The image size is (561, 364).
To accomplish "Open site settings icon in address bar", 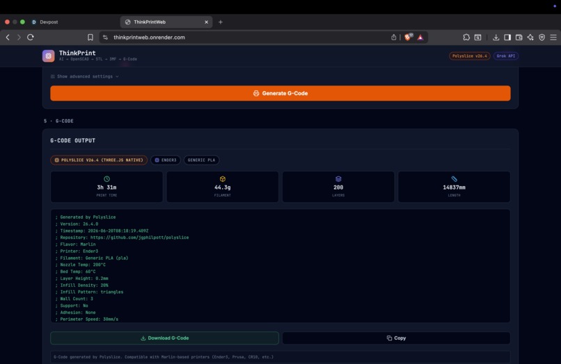I will point(105,37).
